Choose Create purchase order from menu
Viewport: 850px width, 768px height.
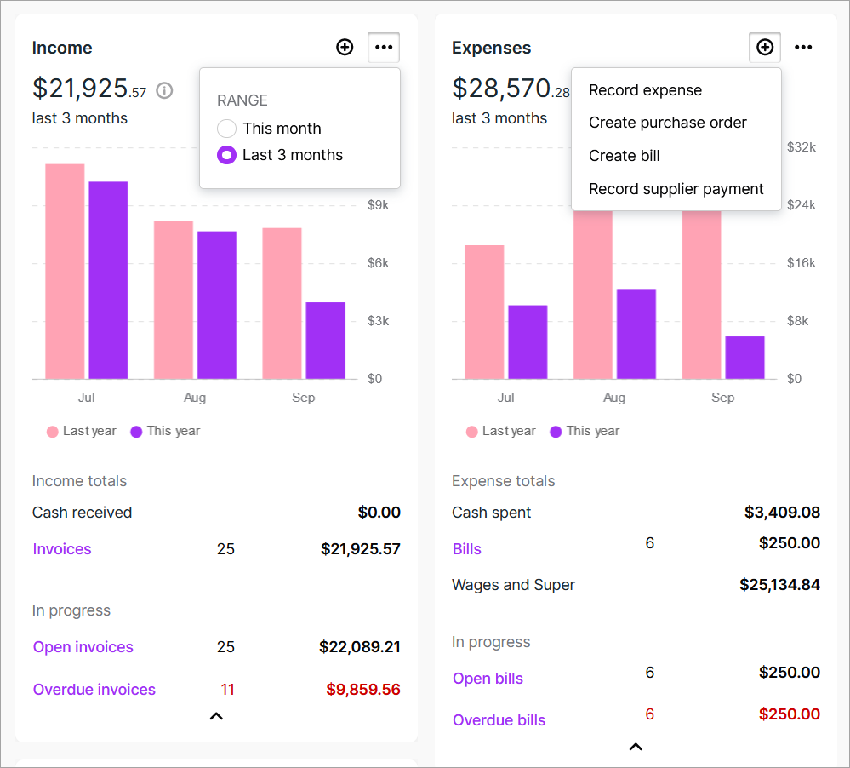[667, 123]
